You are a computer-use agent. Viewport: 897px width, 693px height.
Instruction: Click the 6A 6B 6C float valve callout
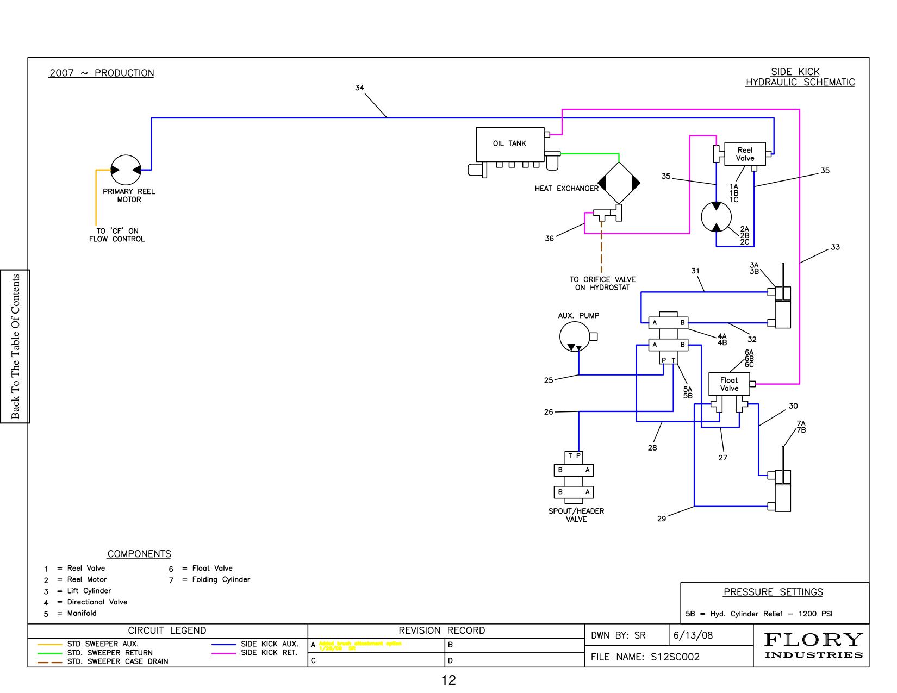click(x=749, y=359)
